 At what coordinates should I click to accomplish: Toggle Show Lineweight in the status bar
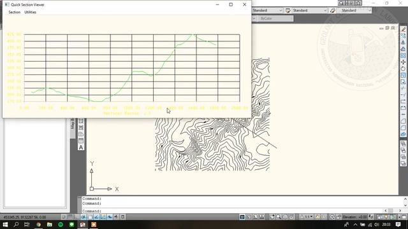point(116,217)
